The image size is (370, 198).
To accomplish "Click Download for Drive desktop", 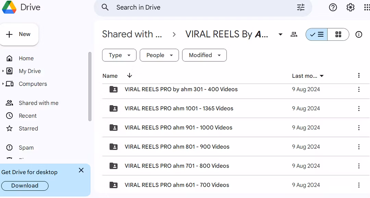I will 25,186.
